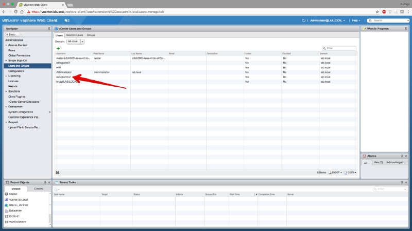The height and width of the screenshot is (231, 412).
Task: Click the Filter field above users table
Action: [x=340, y=48]
